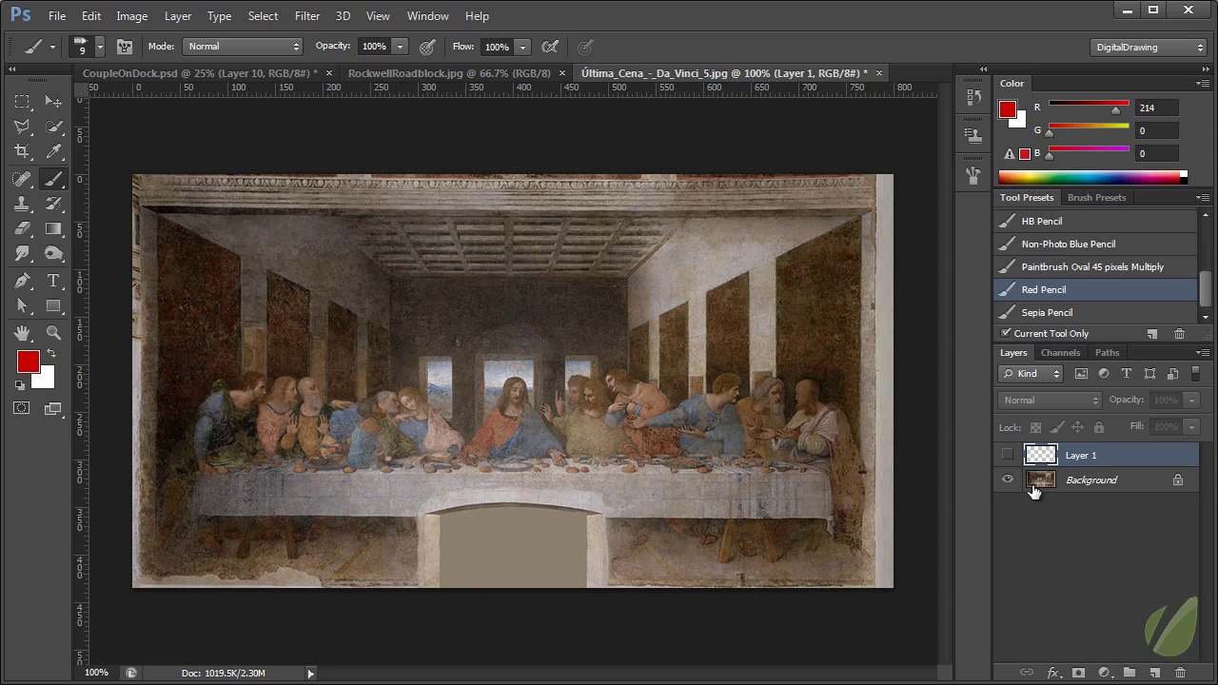Screen dimensions: 1218x685
Task: Show Layer 1 visibility
Action: point(1008,455)
